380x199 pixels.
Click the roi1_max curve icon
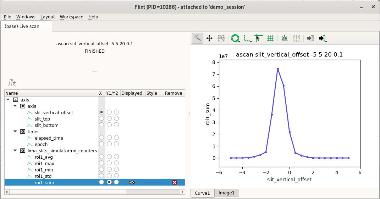tap(30, 163)
